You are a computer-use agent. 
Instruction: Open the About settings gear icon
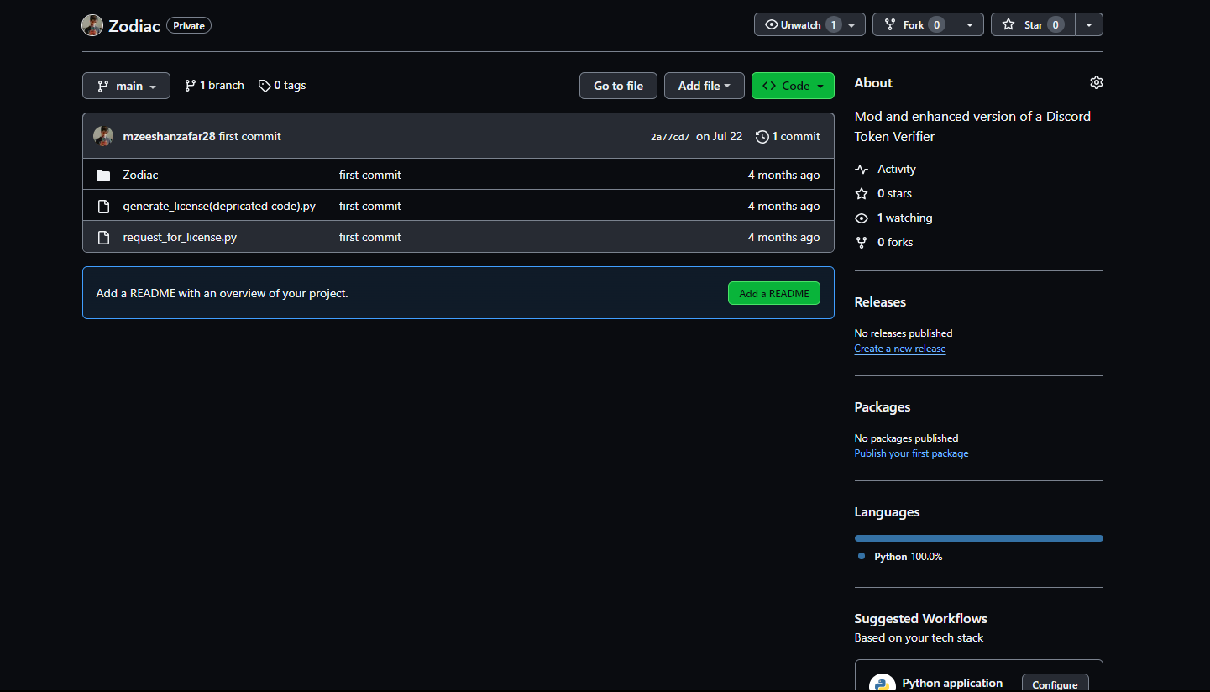click(1096, 82)
